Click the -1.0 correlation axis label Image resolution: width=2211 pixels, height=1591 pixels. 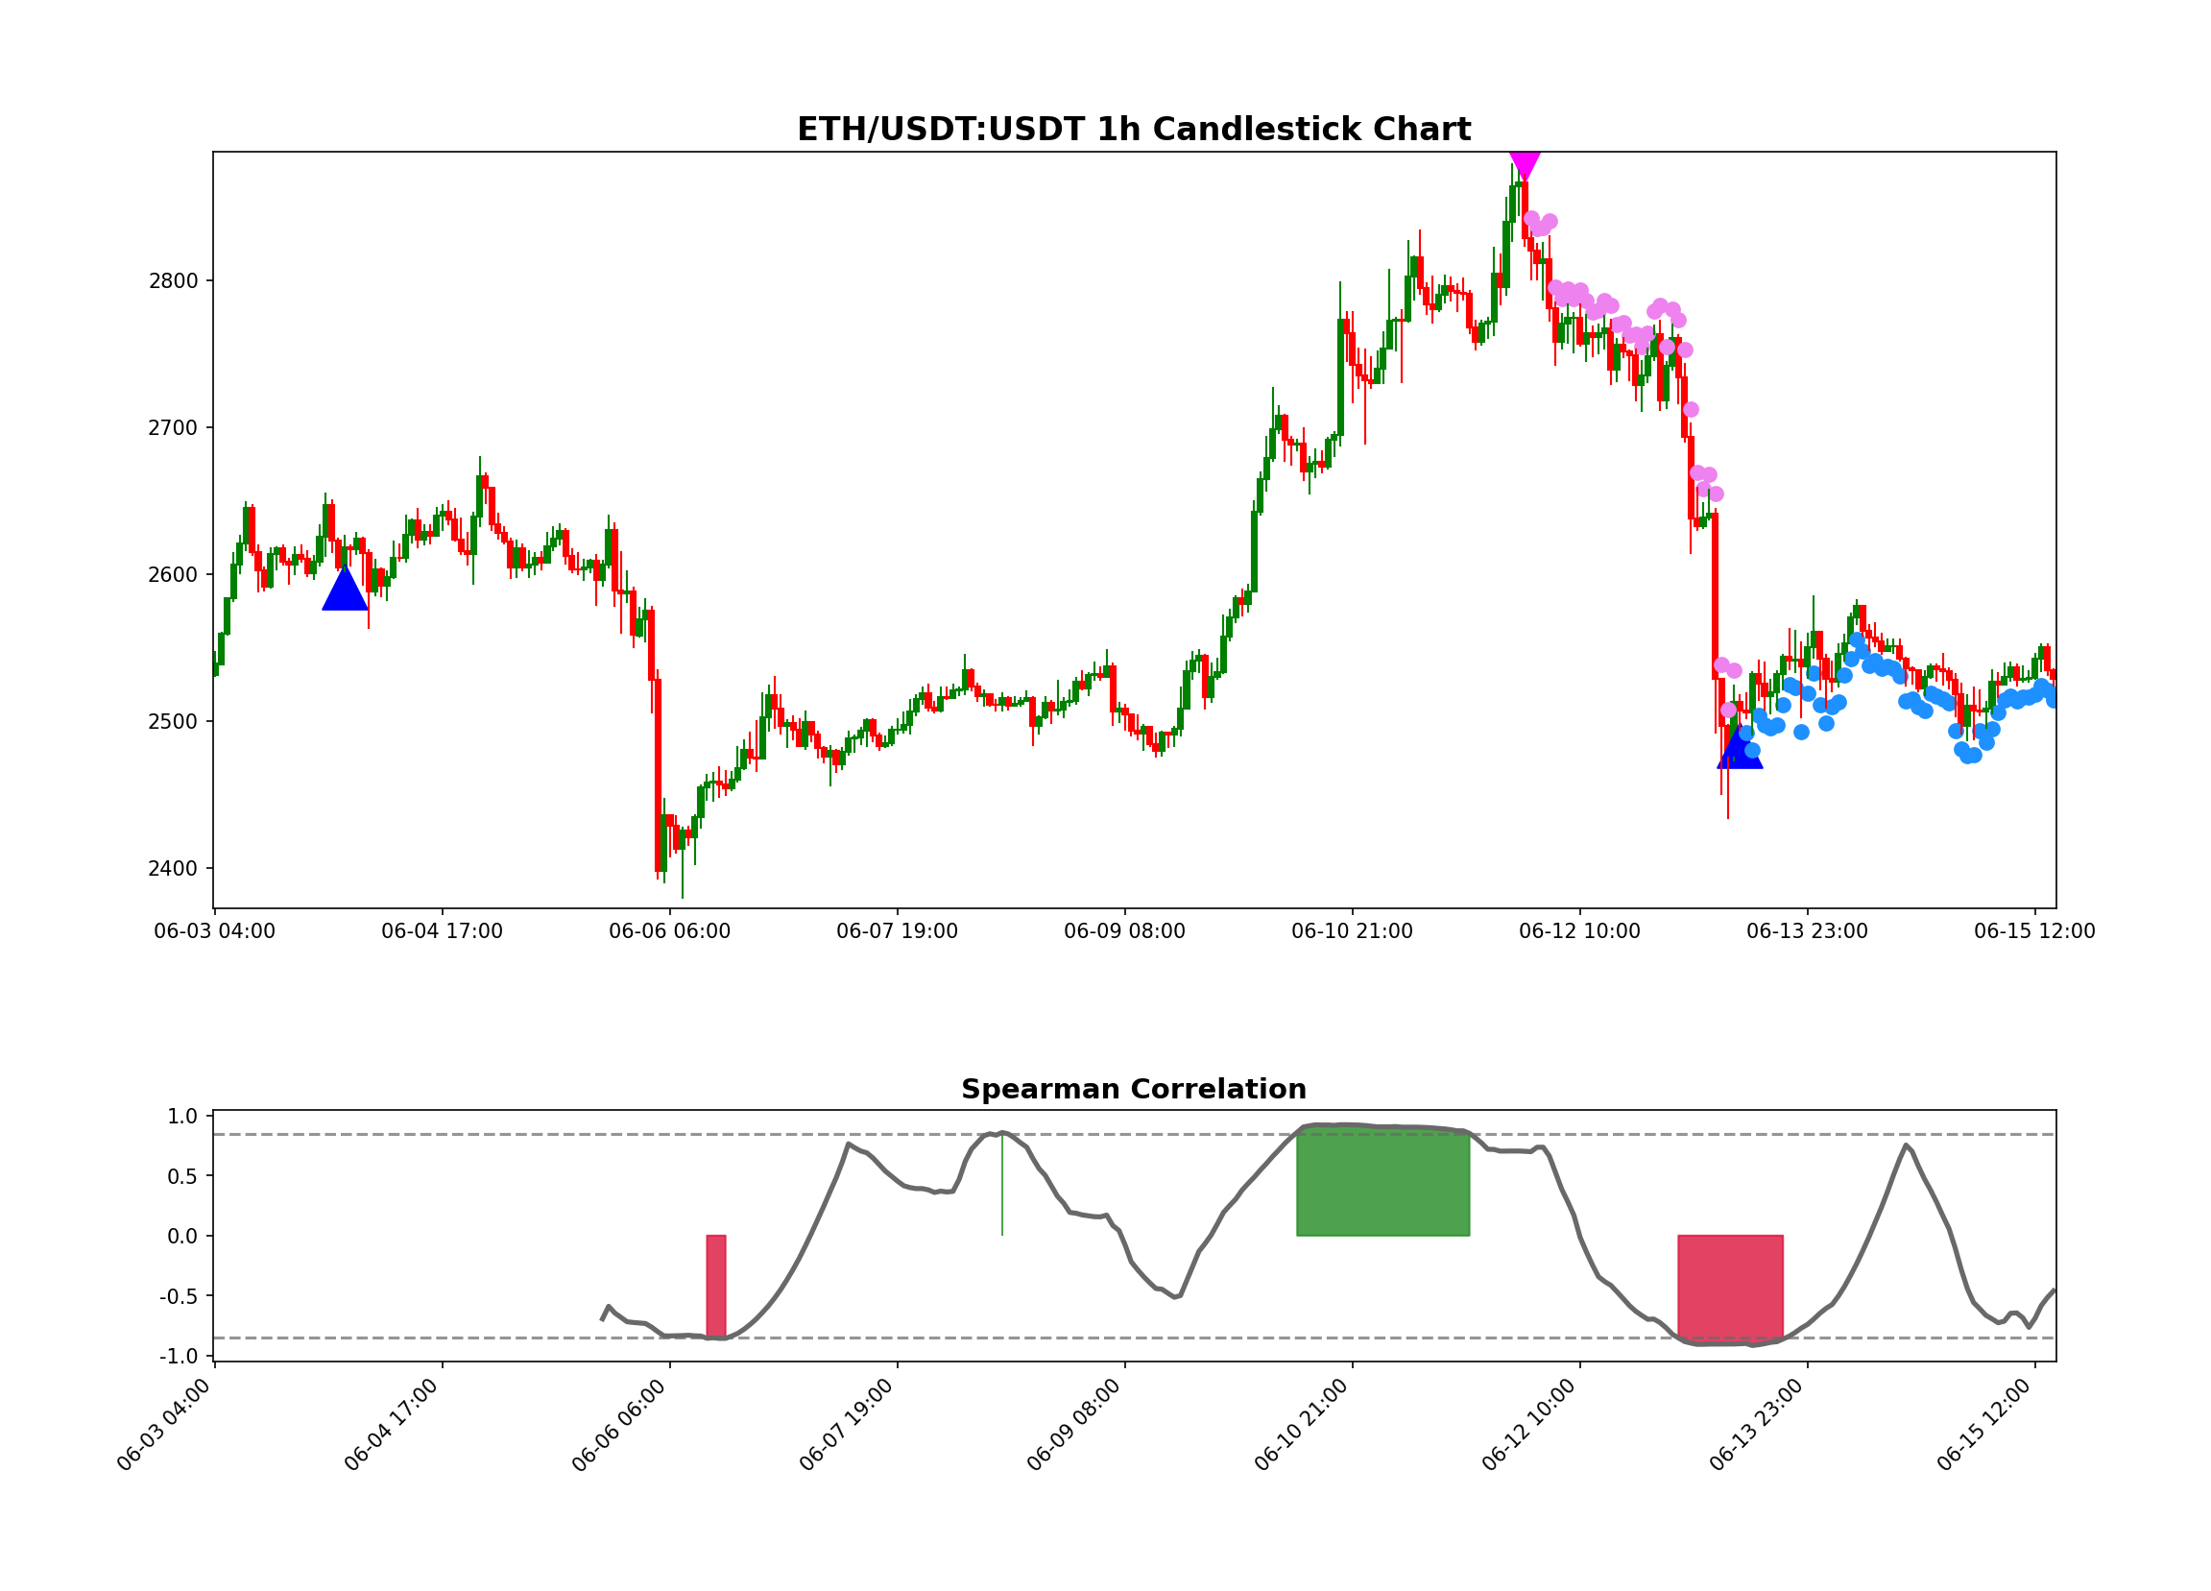click(179, 1357)
